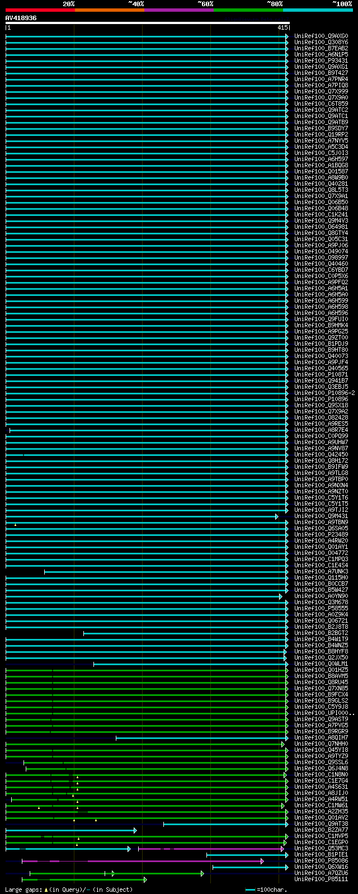Open hit UniRef100_O49074
358x894 pixels.
[x=321, y=252]
